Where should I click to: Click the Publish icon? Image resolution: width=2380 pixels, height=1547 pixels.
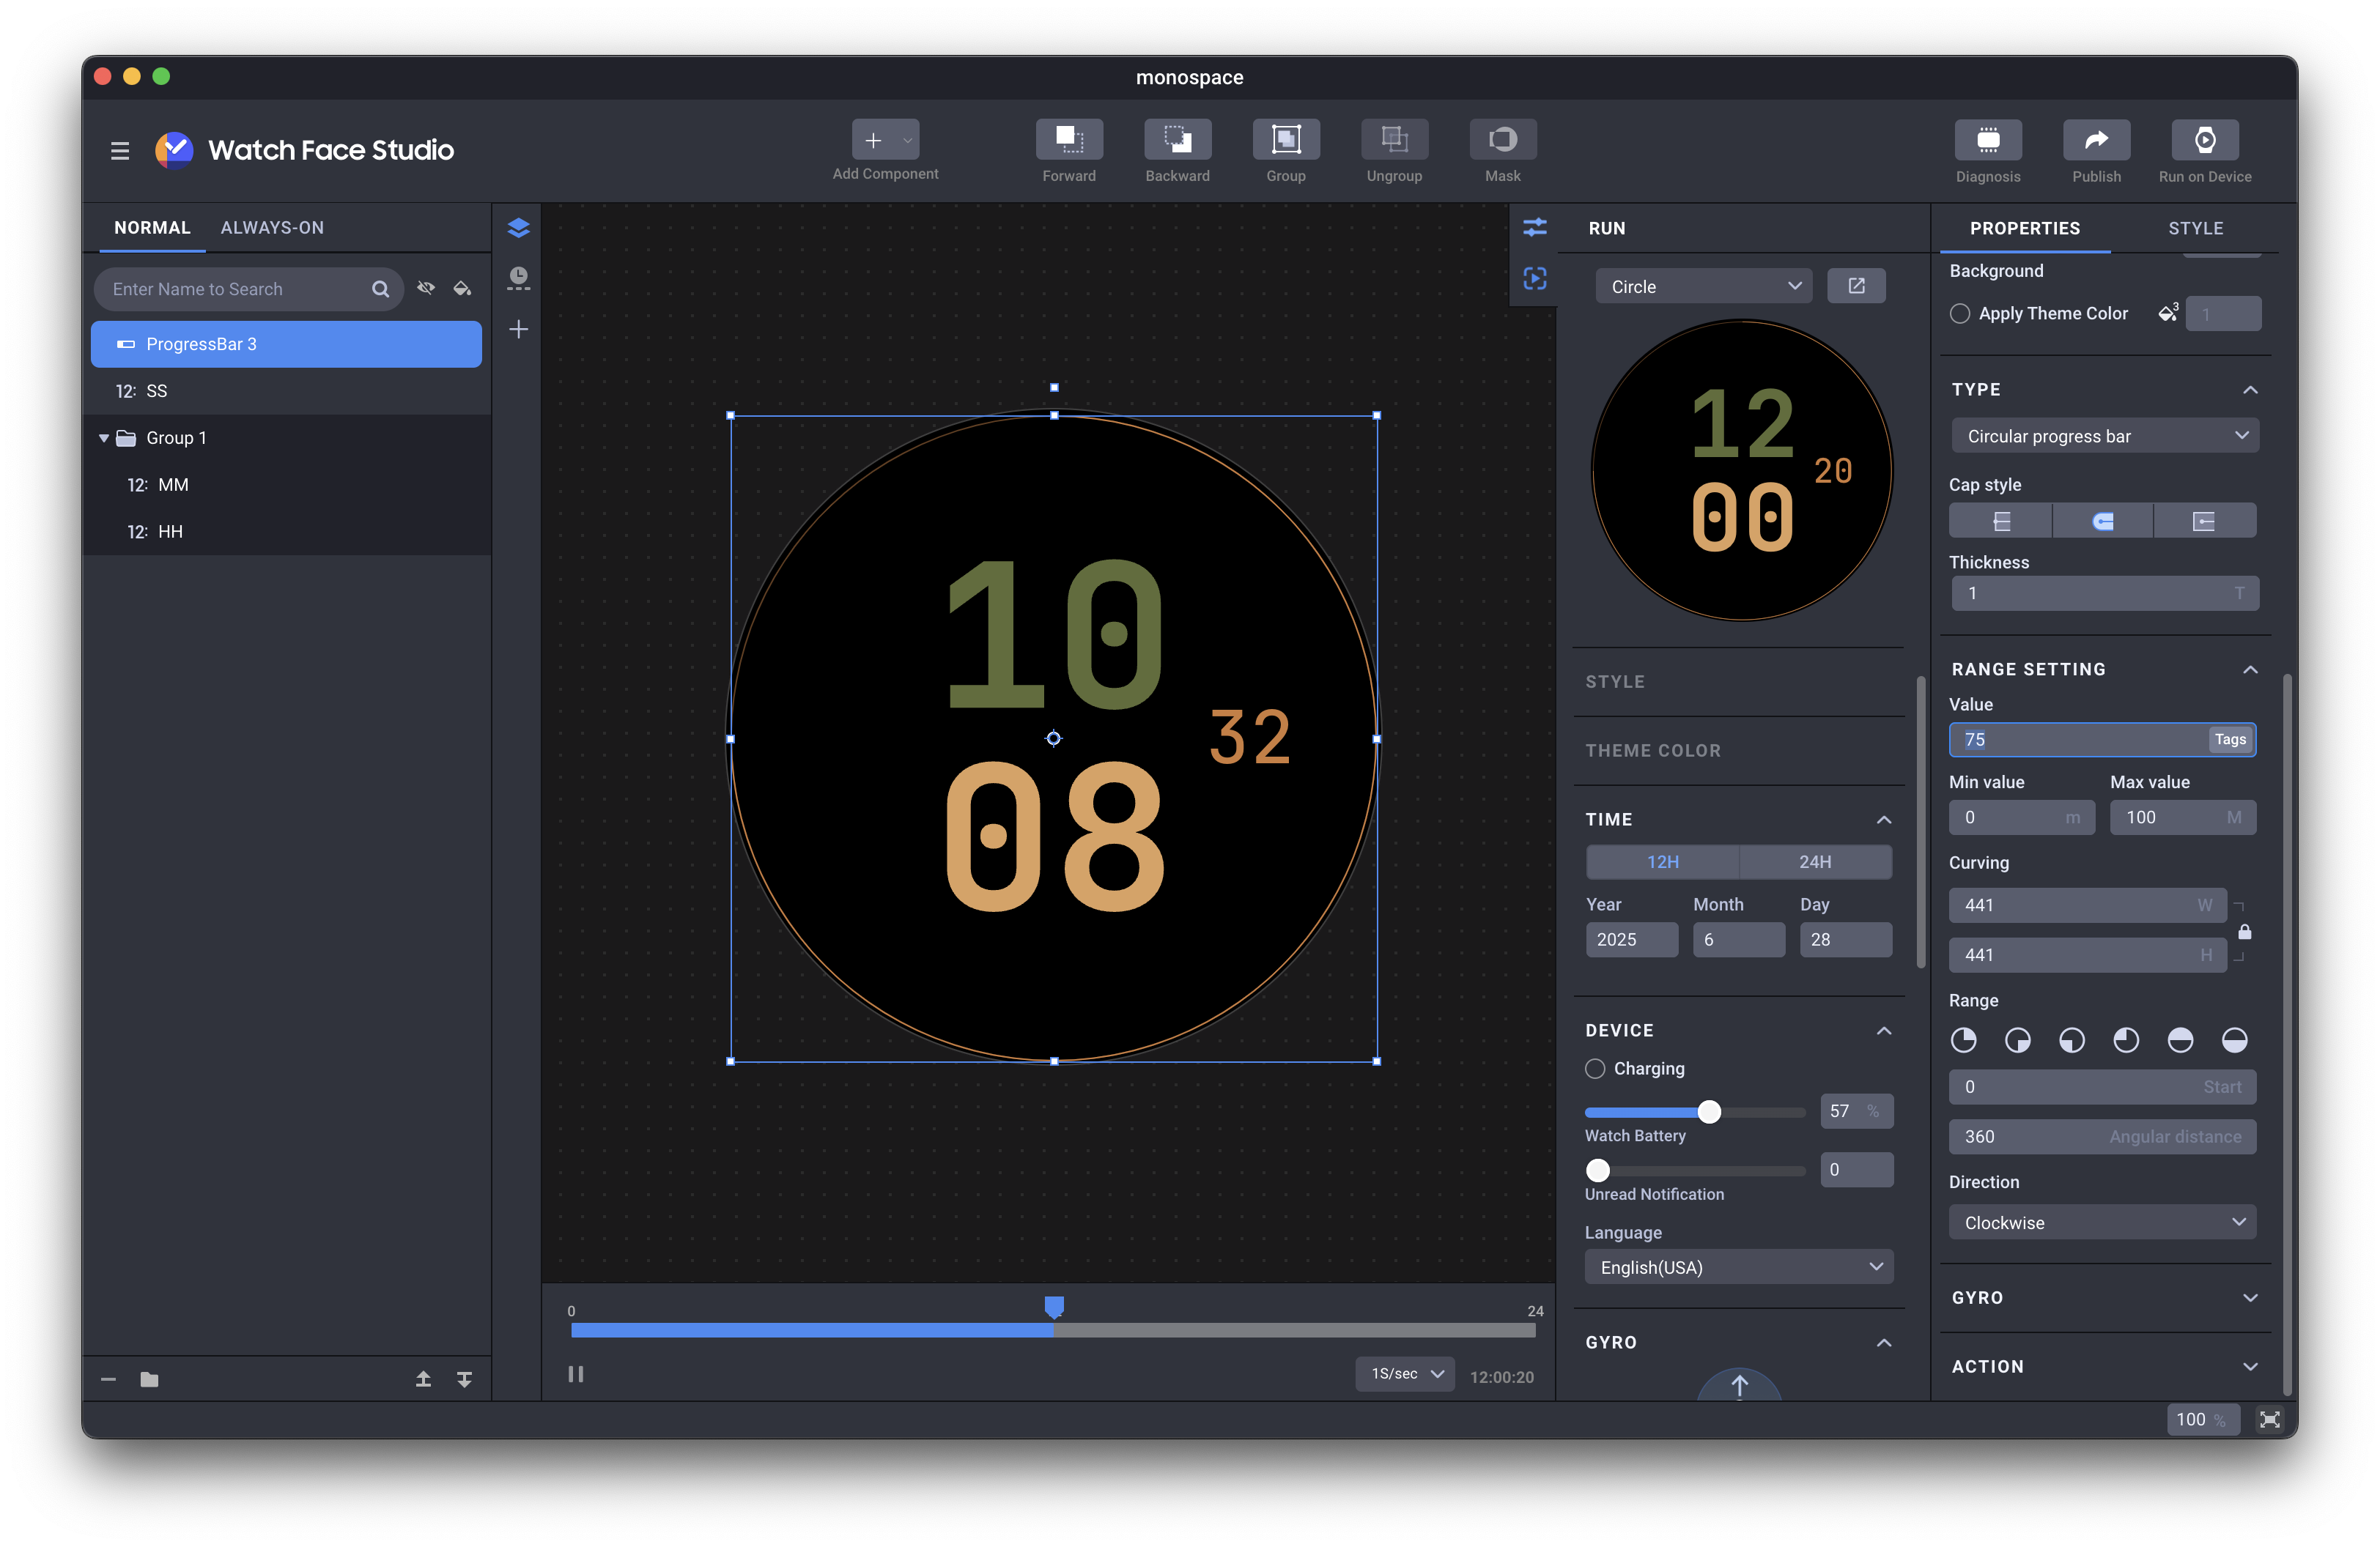point(2096,140)
